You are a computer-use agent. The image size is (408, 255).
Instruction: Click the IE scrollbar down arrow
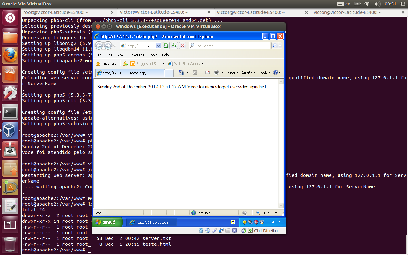[281, 206]
